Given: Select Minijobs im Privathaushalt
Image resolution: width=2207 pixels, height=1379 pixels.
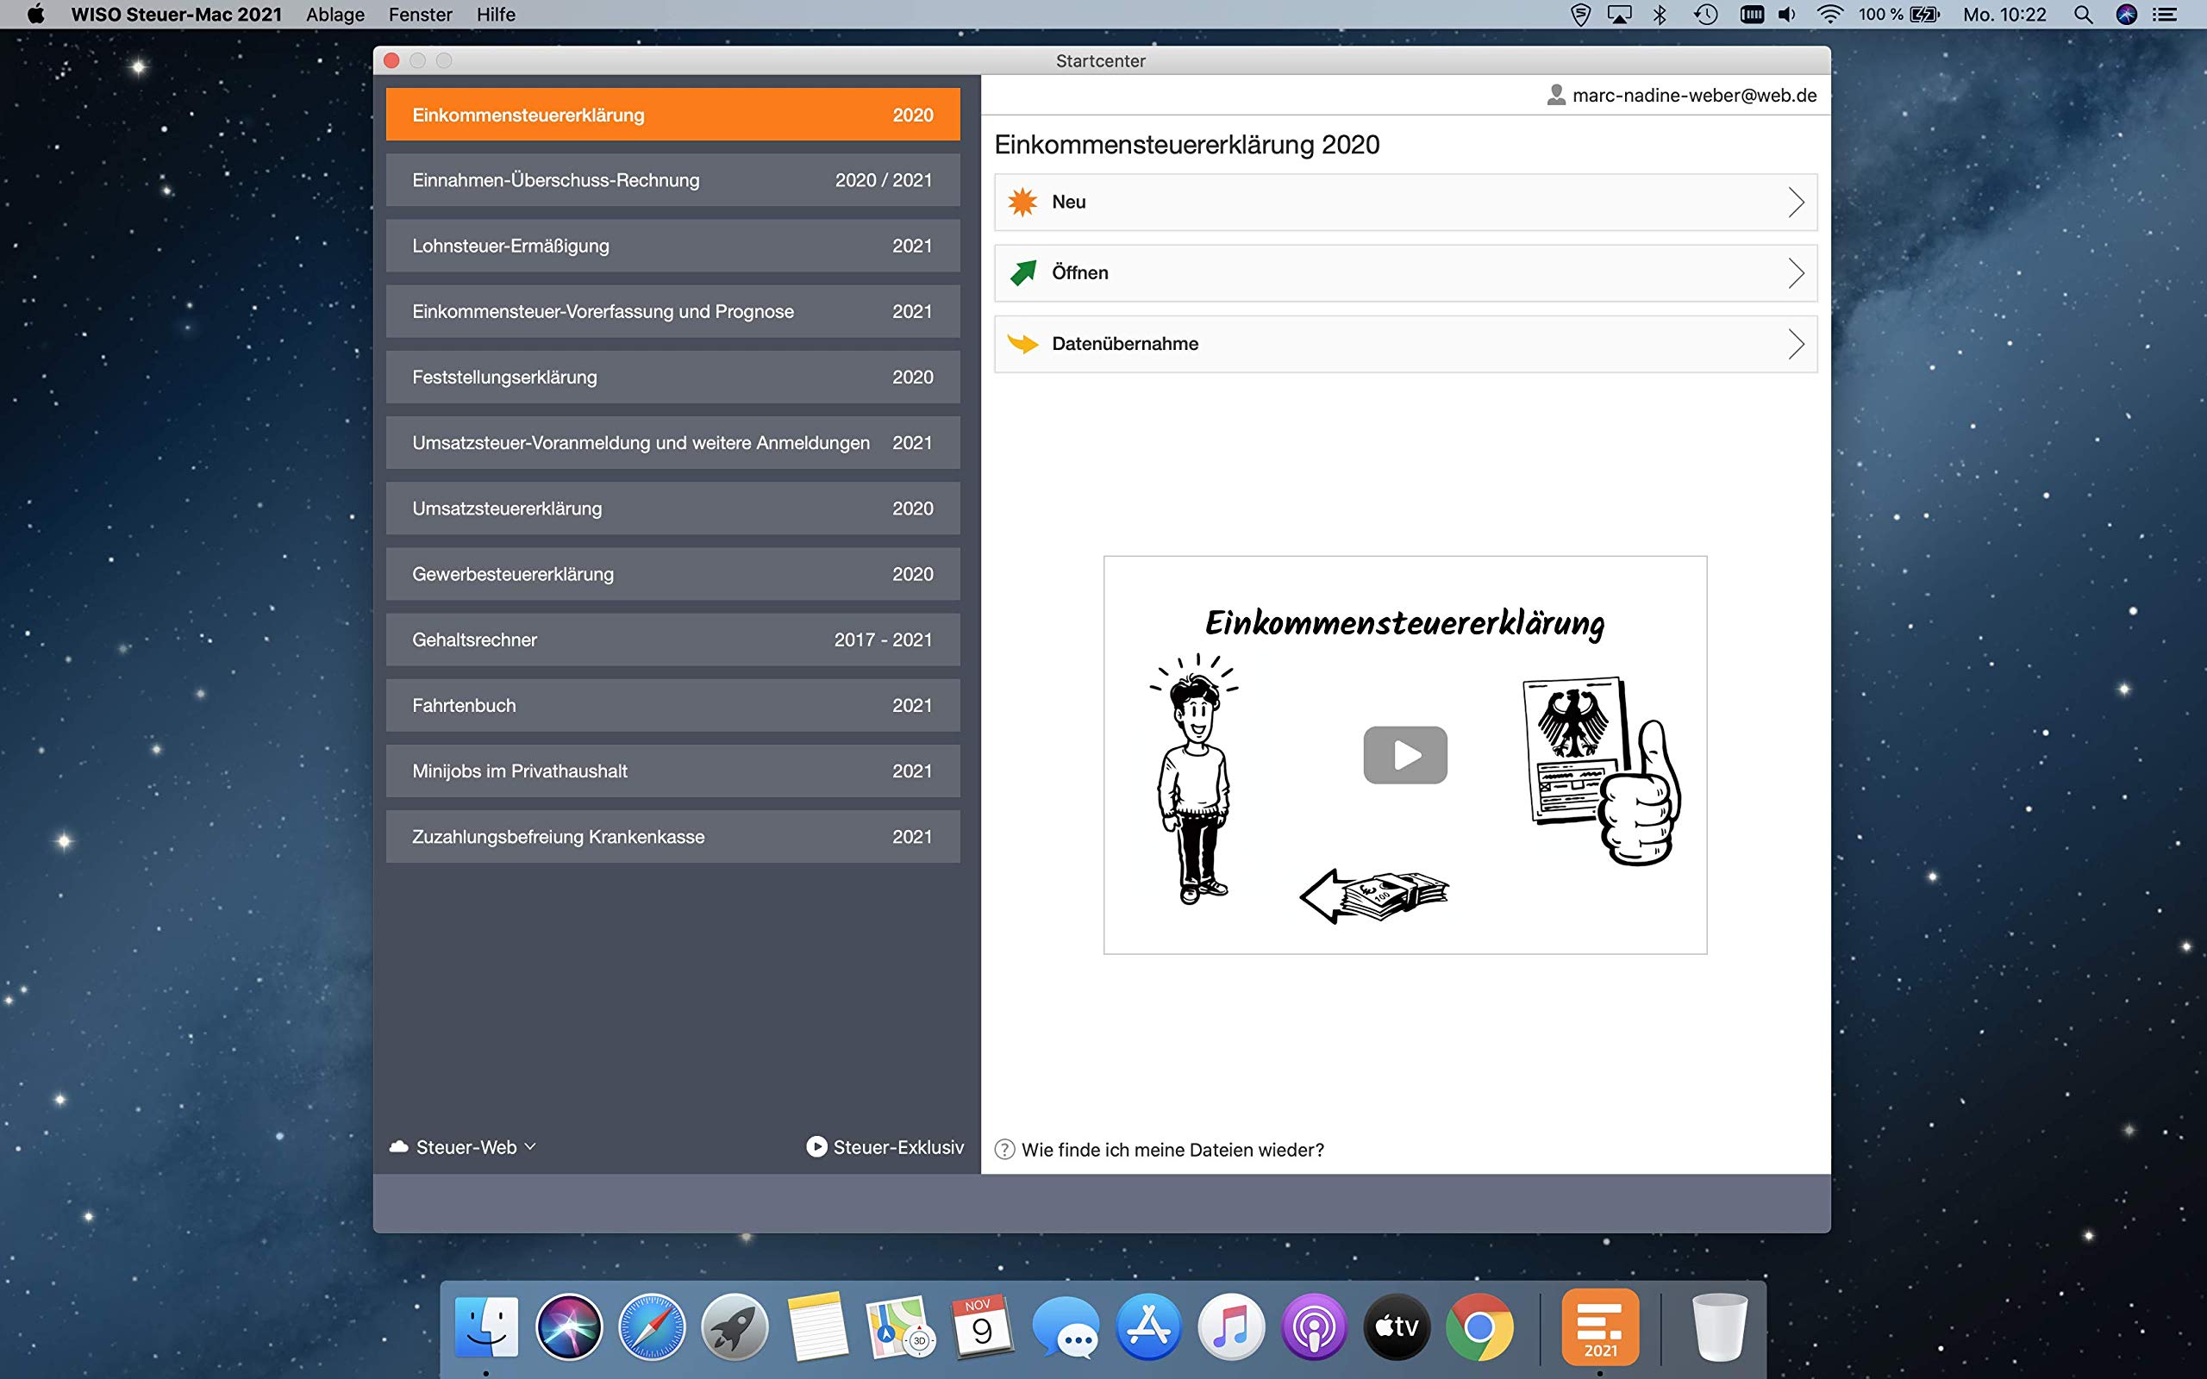Looking at the screenshot, I should click(x=673, y=771).
